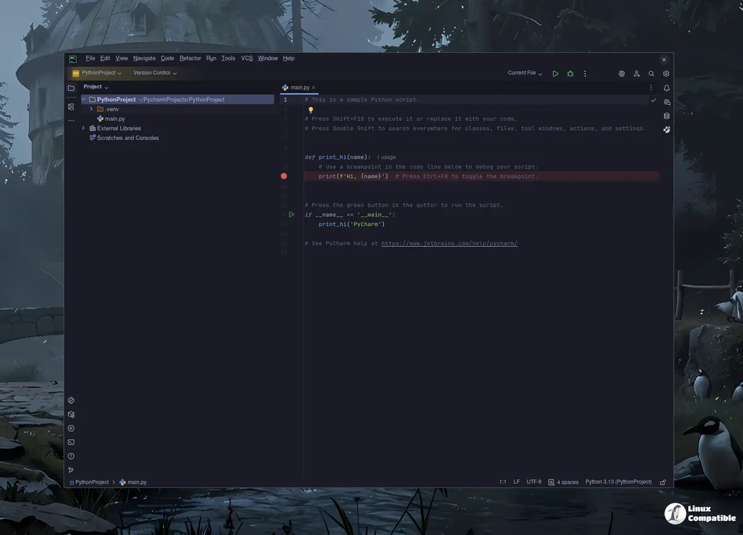
Task: Open the Problems tool window
Action: (71, 456)
